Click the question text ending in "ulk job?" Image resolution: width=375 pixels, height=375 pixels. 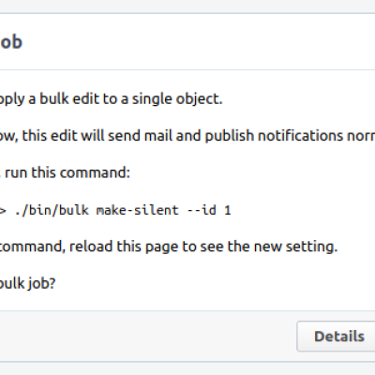(x=27, y=284)
